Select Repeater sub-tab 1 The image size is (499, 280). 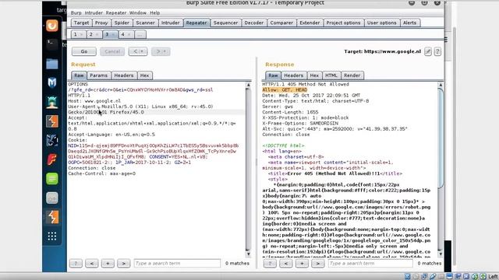click(x=78, y=34)
